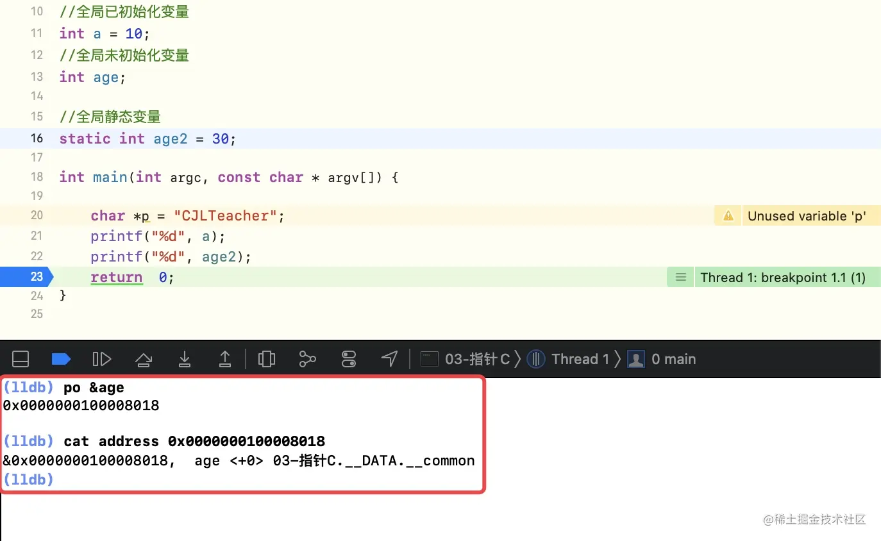This screenshot has width=881, height=541.
Task: Click 'int main(int argc, const char * argv[])' line
Action: 229,178
